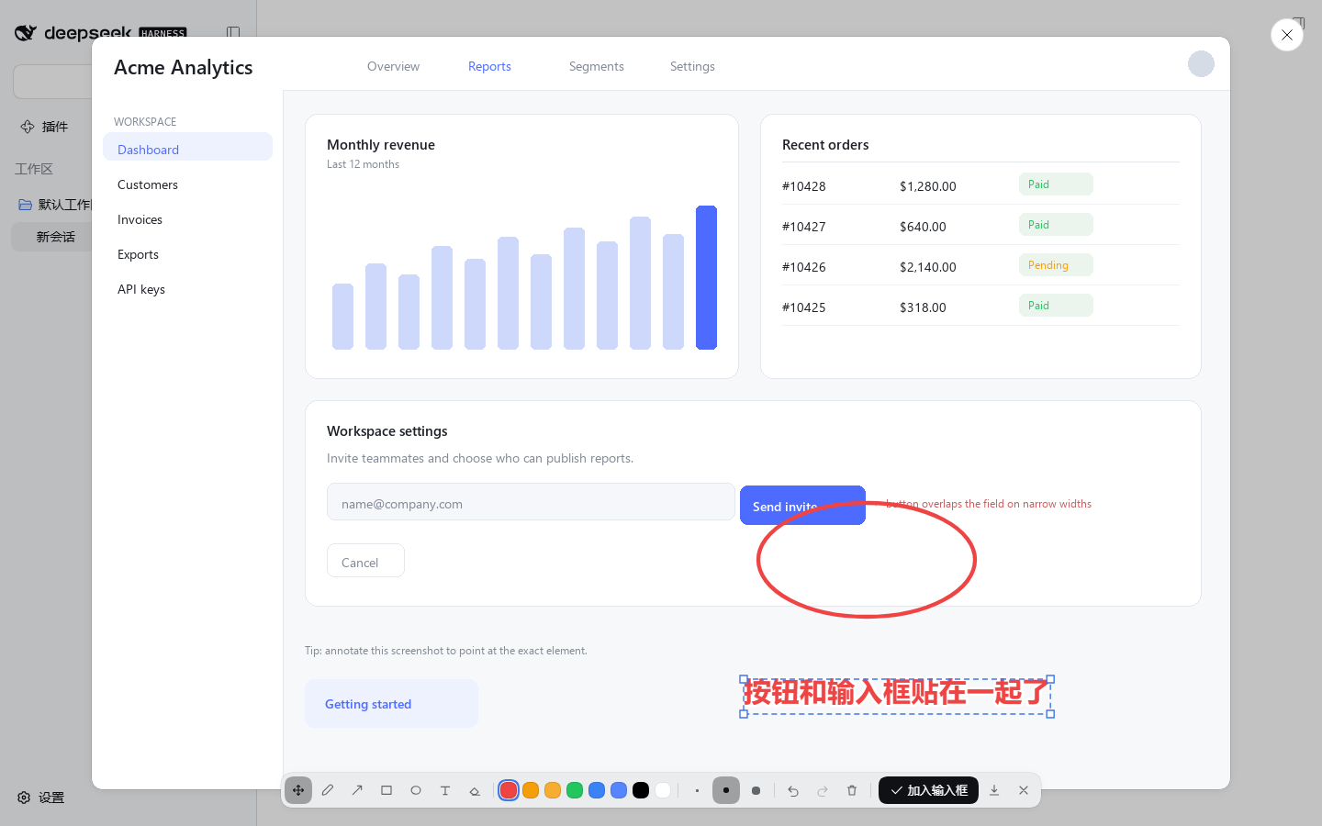This screenshot has height=826, width=1322.
Task: Select the arrow drawing tool
Action: 357,790
